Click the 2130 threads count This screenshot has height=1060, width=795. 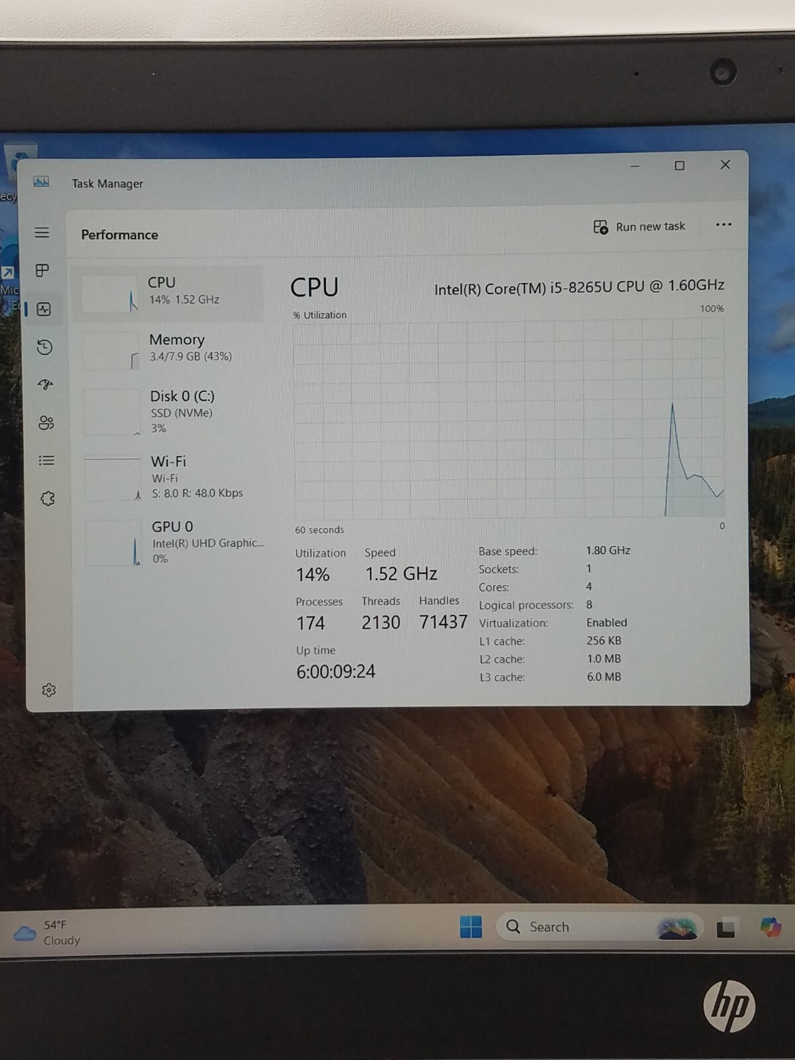[381, 623]
